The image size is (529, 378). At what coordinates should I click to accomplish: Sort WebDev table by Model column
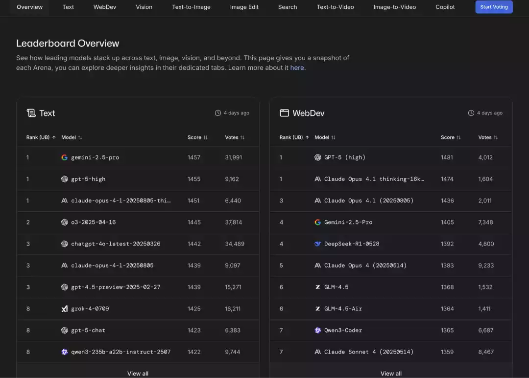click(325, 137)
